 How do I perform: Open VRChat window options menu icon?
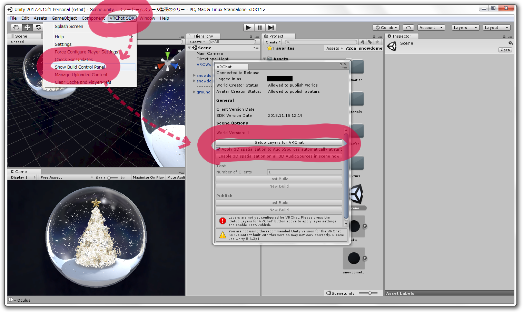[345, 68]
